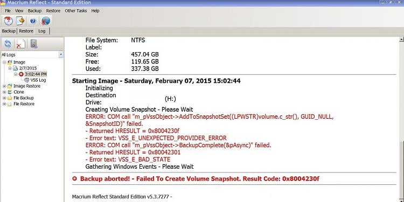Open the Help menu
Screen dimensions: 404x202
coord(95,11)
